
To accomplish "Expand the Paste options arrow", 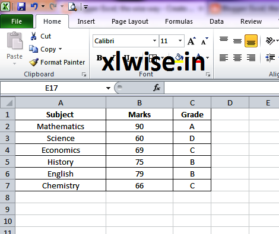I will point(14,63).
